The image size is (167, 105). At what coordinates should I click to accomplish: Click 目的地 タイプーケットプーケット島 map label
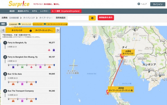[x=121, y=89]
